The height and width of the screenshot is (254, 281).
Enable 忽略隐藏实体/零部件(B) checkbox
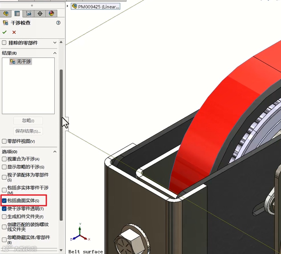point(4,240)
